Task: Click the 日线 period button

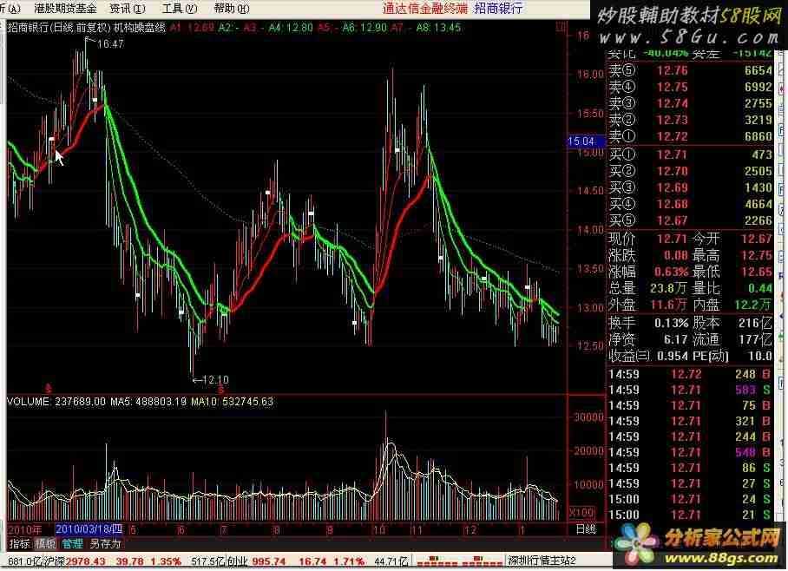Action: 586,529
